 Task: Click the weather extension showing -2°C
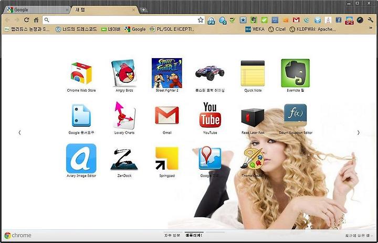349,20
